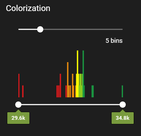Click the Colorization panel title
The image size is (141, 136).
click(28, 8)
